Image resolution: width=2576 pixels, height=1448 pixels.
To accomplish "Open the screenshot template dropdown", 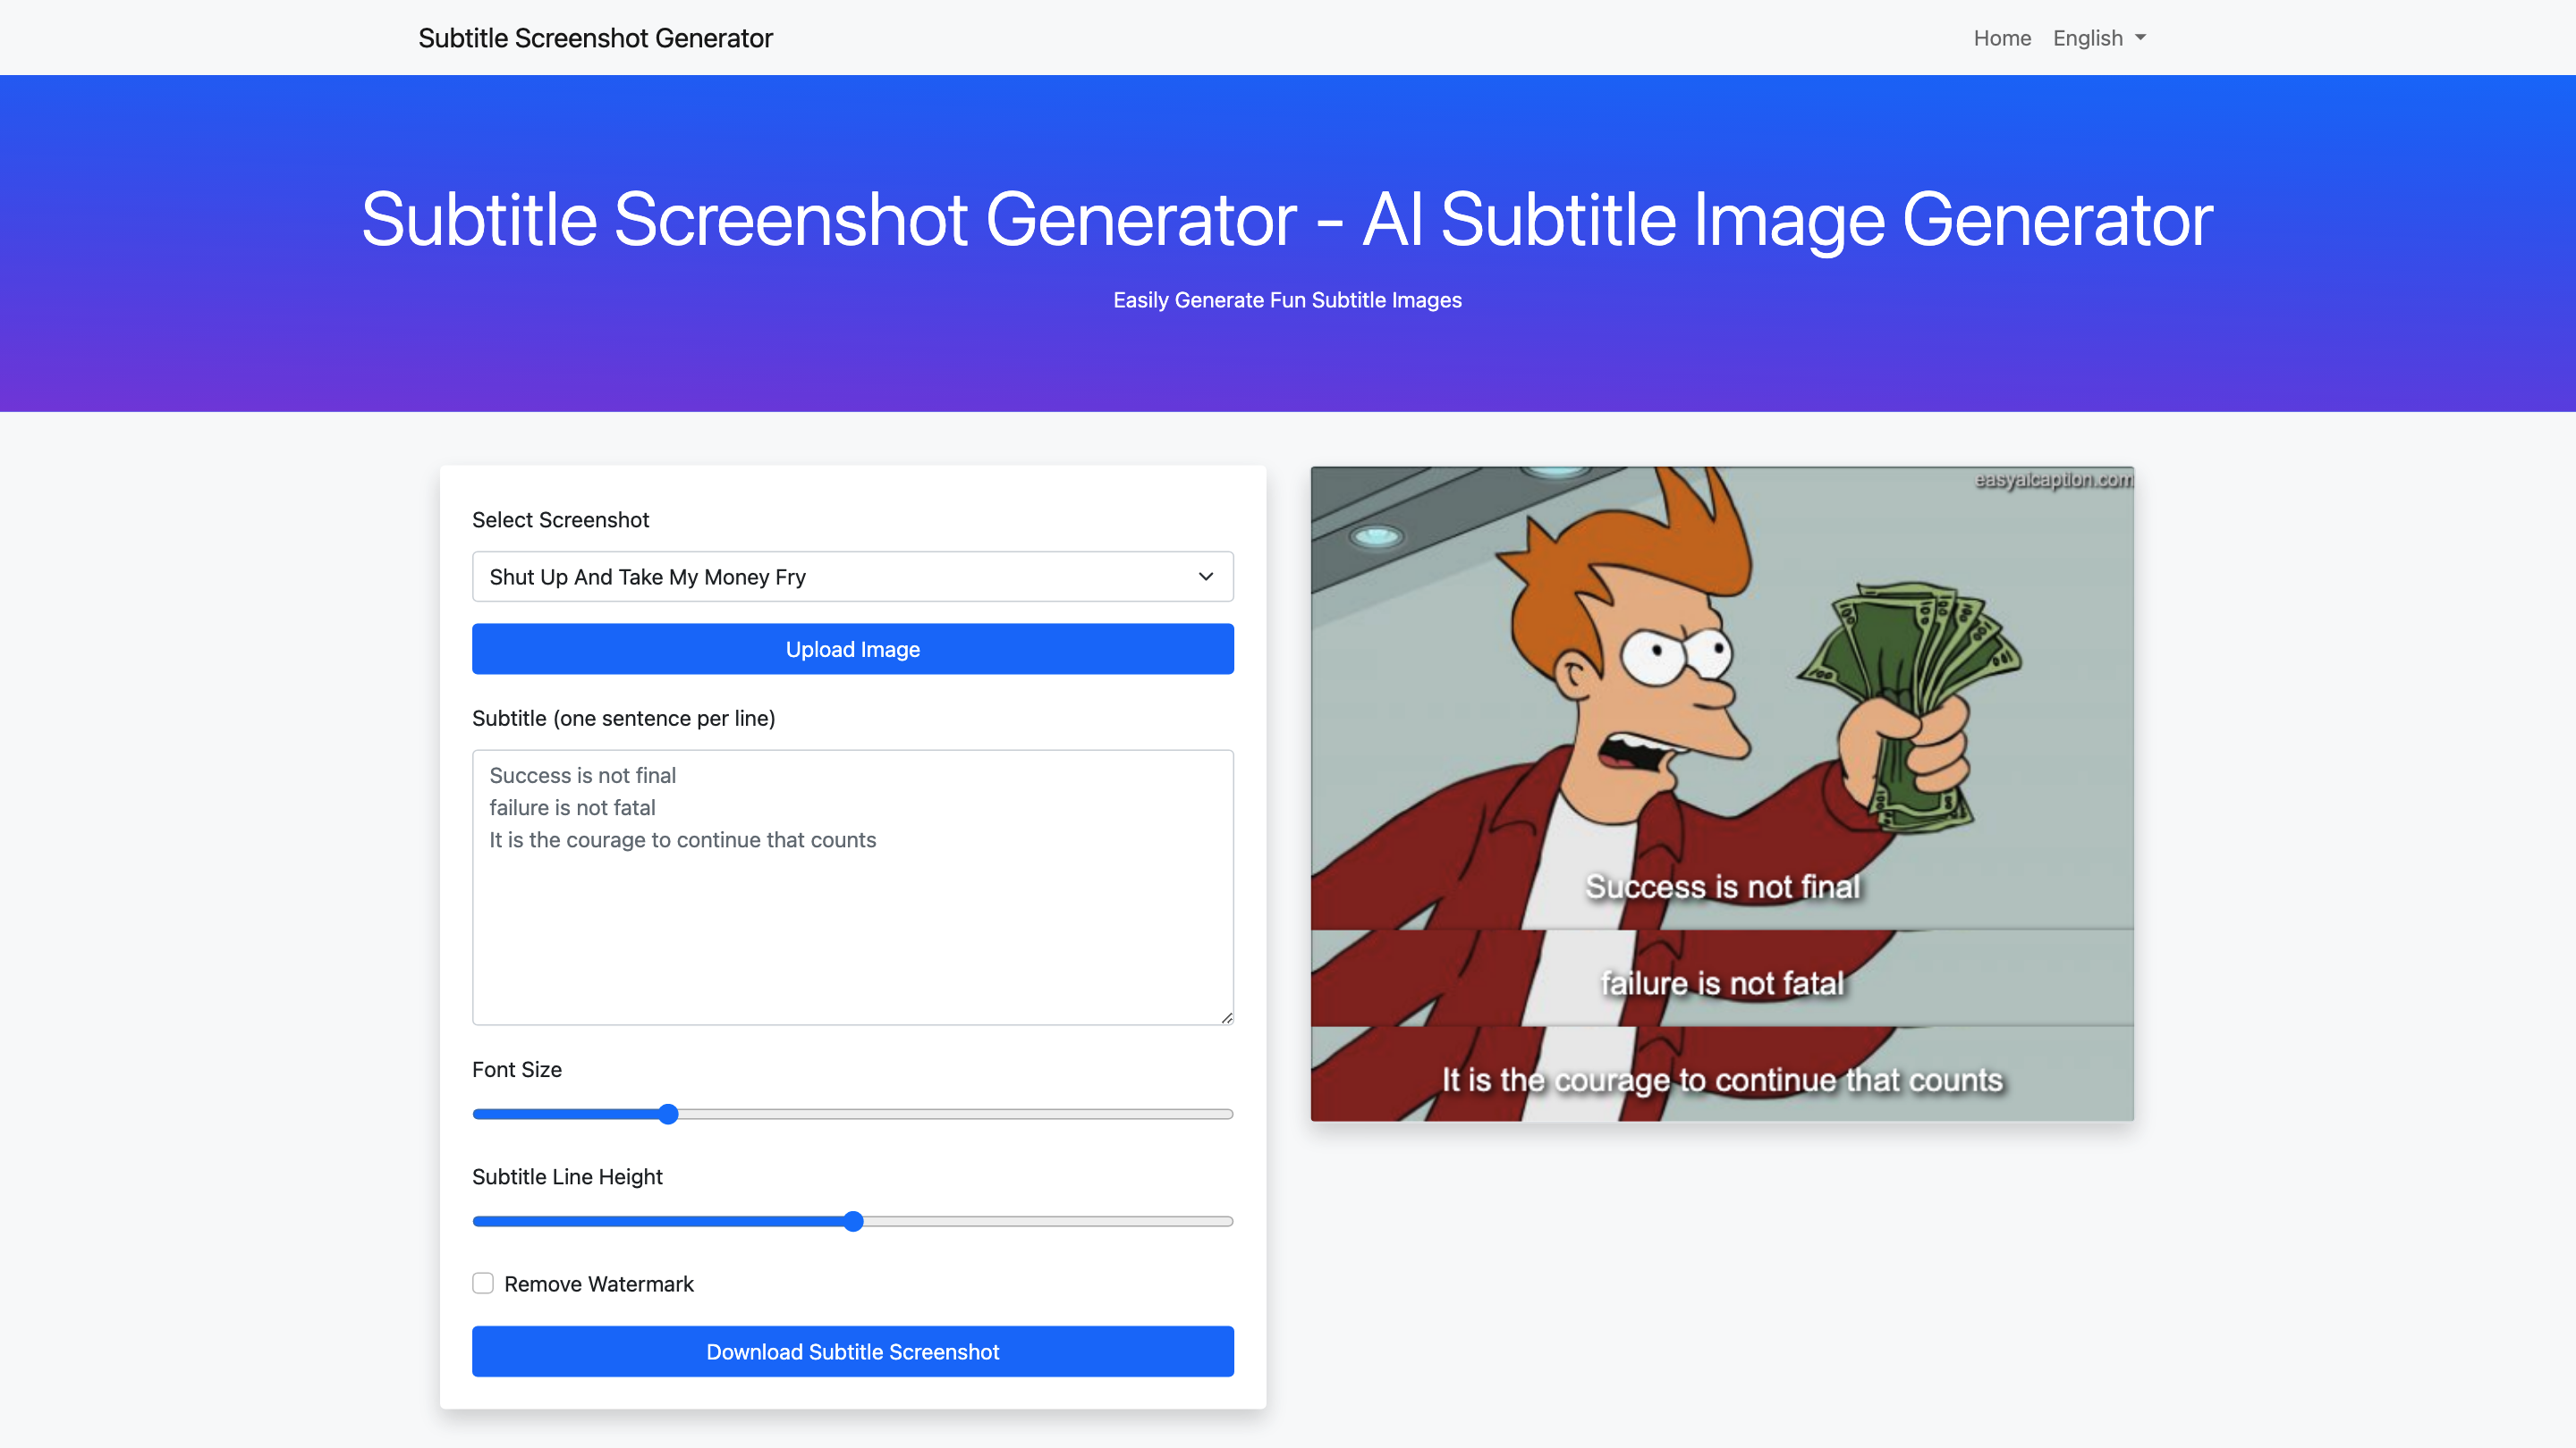I will [x=852, y=577].
